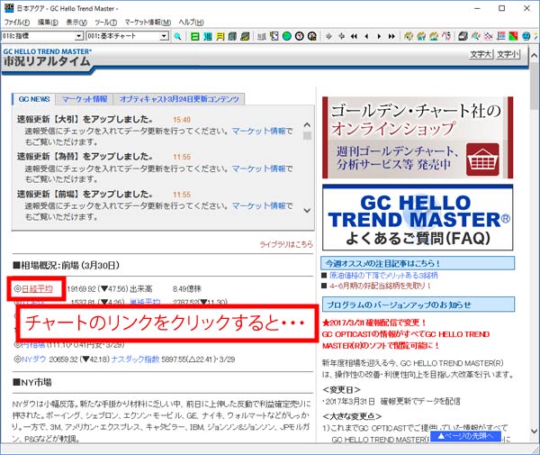The height and width of the screenshot is (455, 540).
Task: Click the double right arrow fast-forward icon
Action: coord(391,36)
